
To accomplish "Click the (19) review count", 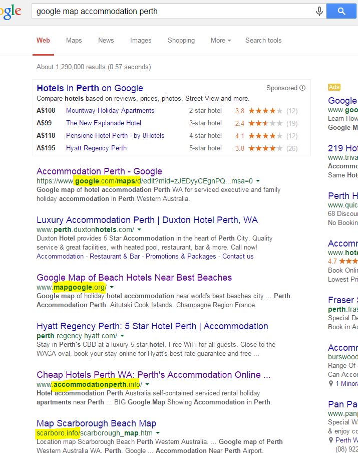I will pos(292,124).
